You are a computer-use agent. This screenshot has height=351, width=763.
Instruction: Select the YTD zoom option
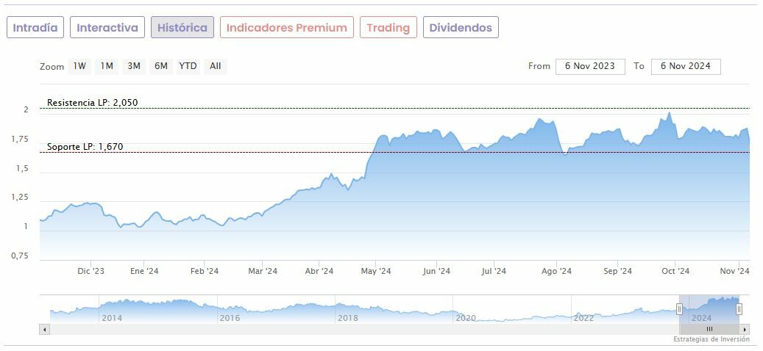[x=188, y=66]
